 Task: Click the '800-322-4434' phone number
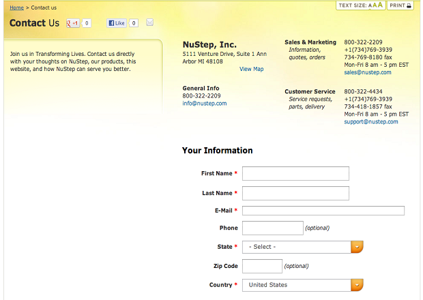click(363, 91)
